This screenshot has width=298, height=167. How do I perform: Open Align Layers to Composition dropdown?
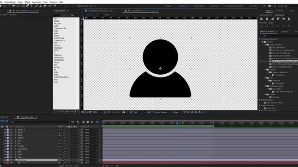click(283, 15)
